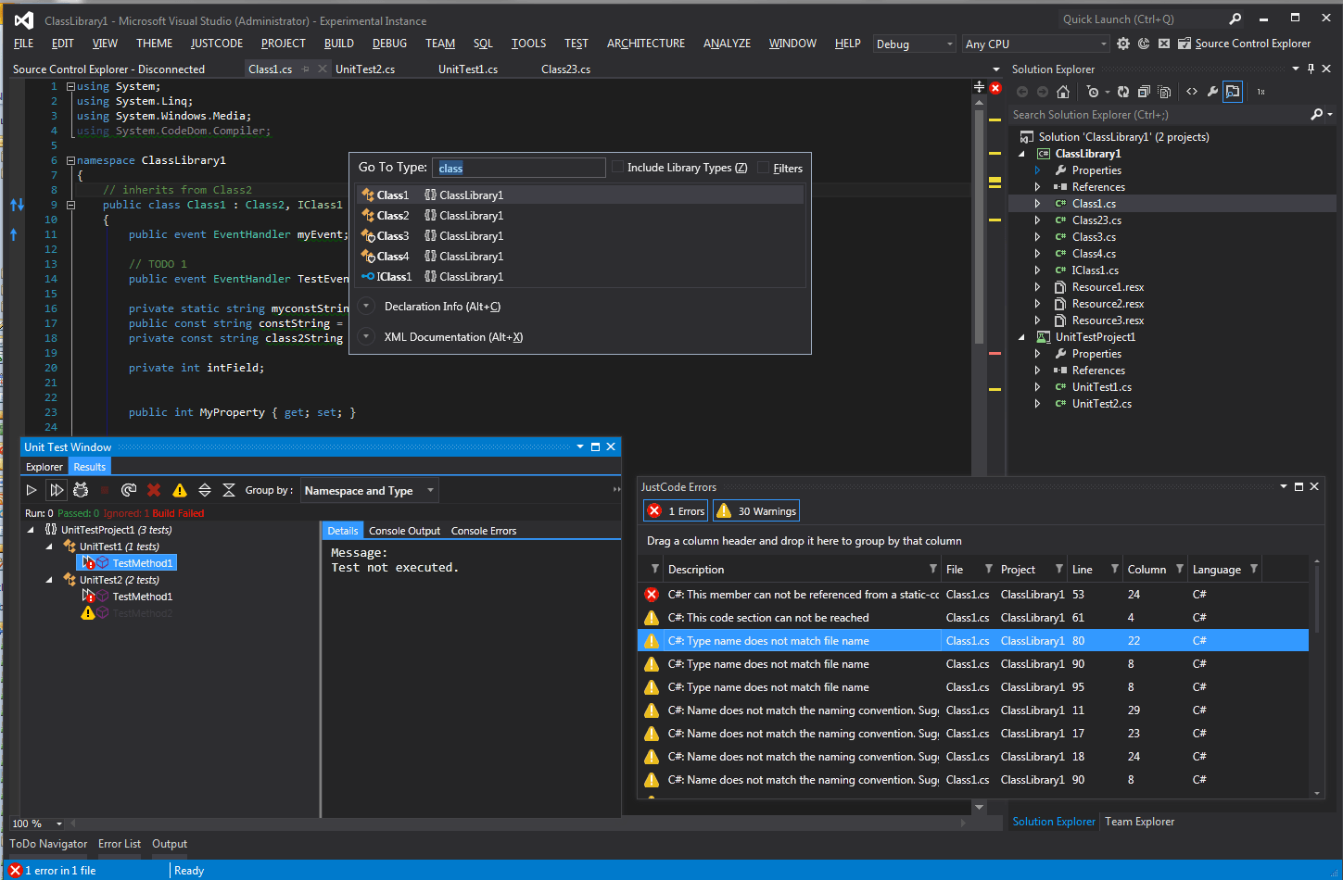1343x880 pixels.
Task: Expand XML Documentation section
Action: [366, 337]
